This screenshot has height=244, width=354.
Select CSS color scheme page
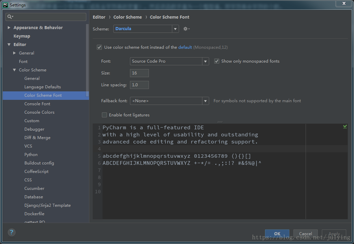pyautogui.click(x=28, y=180)
